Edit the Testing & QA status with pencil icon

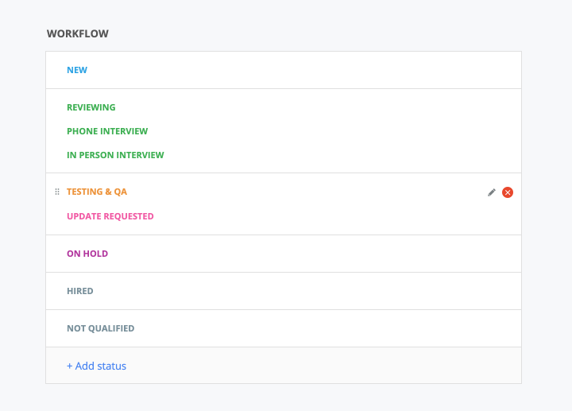[492, 192]
